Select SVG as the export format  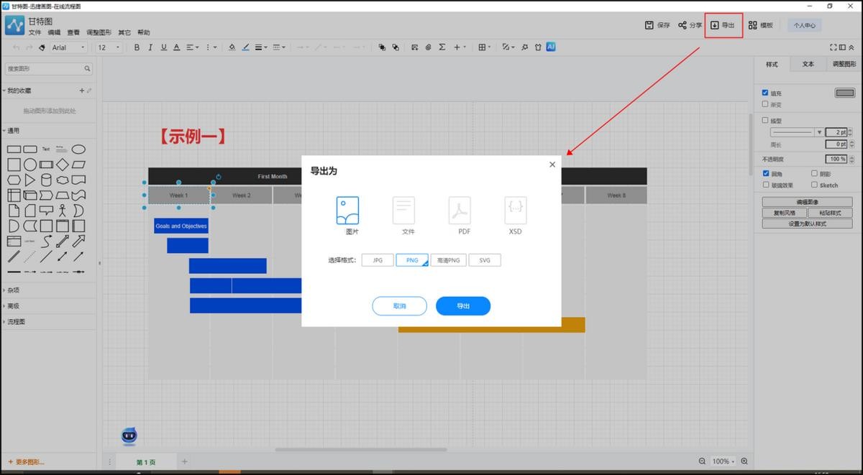485,260
